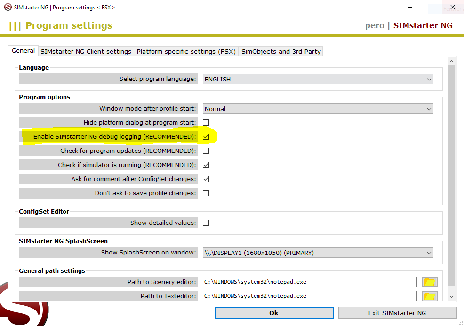Open SIMstarter NG Client settings tab

point(86,51)
